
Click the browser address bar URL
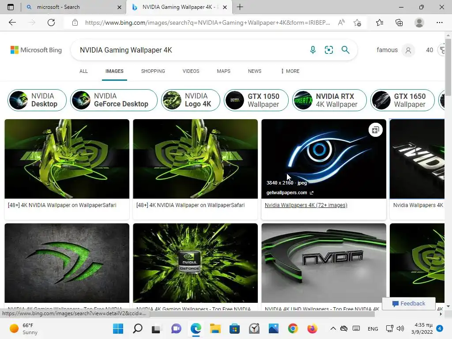tap(207, 23)
